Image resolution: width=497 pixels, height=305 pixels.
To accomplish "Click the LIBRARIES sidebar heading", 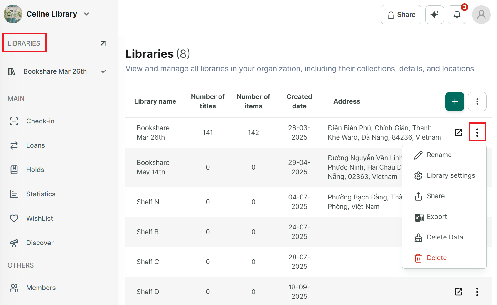I will [24, 43].
